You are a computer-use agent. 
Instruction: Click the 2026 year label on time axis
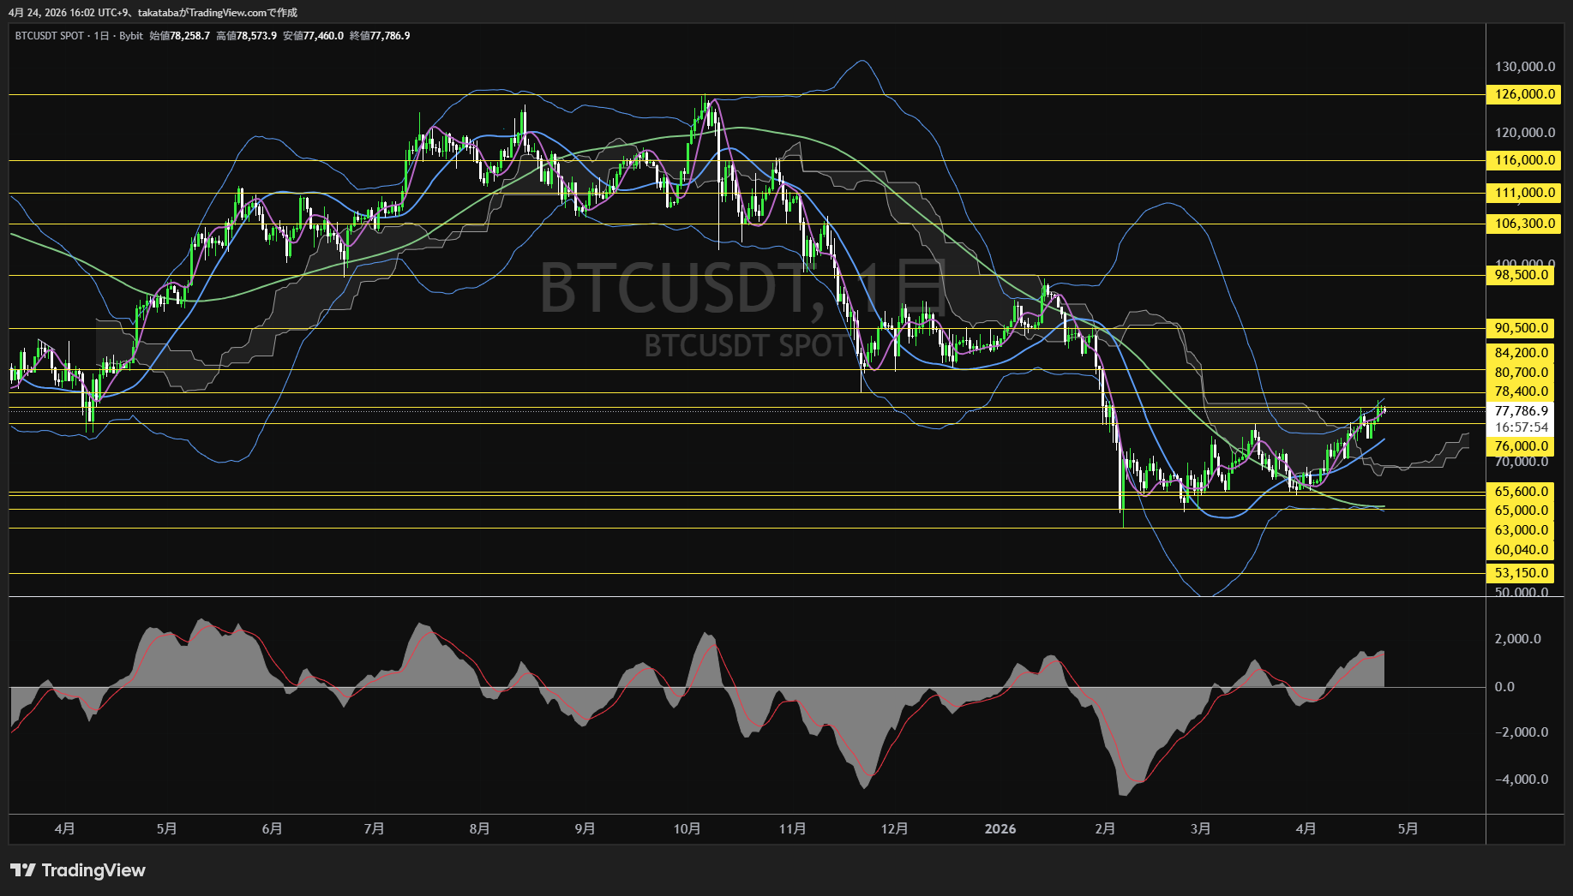pyautogui.click(x=1000, y=829)
